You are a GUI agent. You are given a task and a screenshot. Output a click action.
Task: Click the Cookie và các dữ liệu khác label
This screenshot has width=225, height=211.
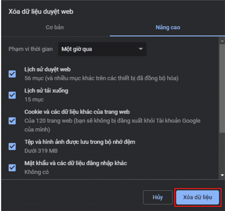(77, 112)
